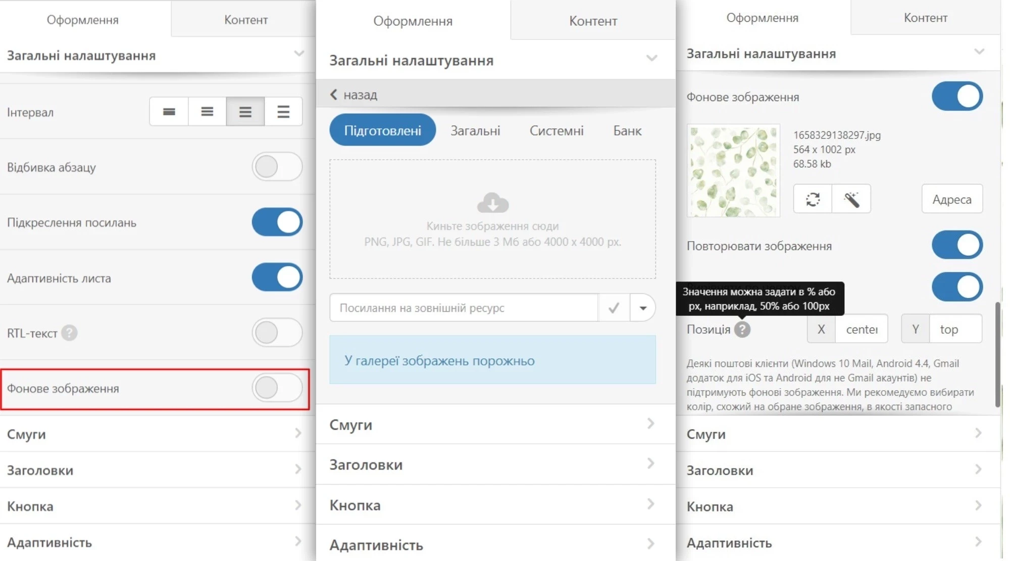
Task: Open image editor with magic wand icon
Action: tap(851, 199)
